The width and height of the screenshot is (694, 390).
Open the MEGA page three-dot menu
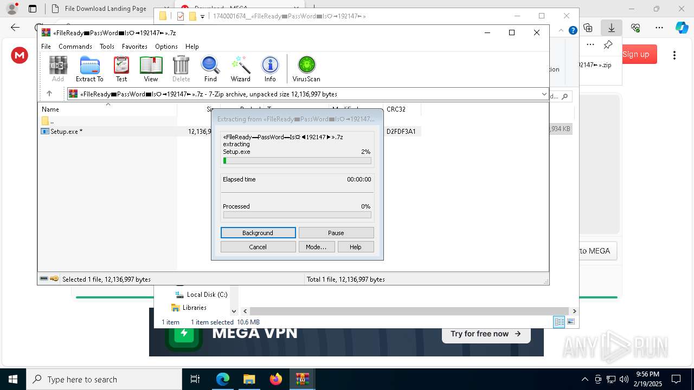[x=674, y=55]
